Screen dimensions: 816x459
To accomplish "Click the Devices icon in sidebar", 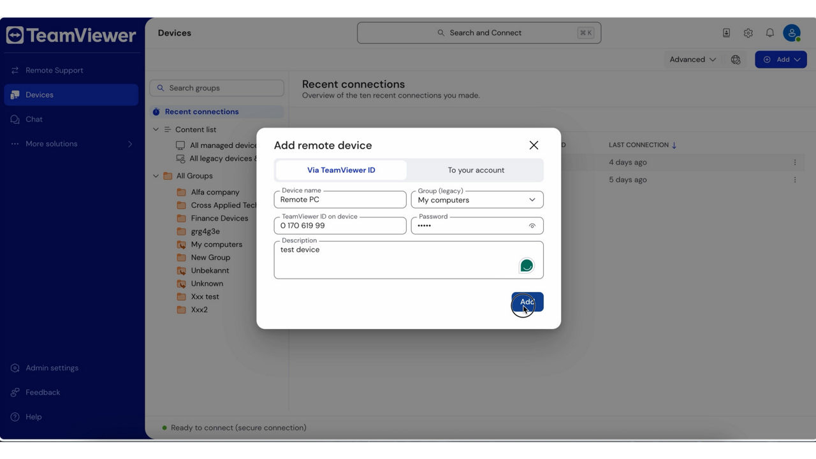I will [x=15, y=95].
